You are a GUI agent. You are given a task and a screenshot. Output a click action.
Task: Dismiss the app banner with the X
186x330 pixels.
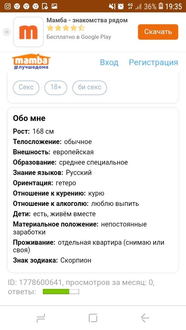7,32
